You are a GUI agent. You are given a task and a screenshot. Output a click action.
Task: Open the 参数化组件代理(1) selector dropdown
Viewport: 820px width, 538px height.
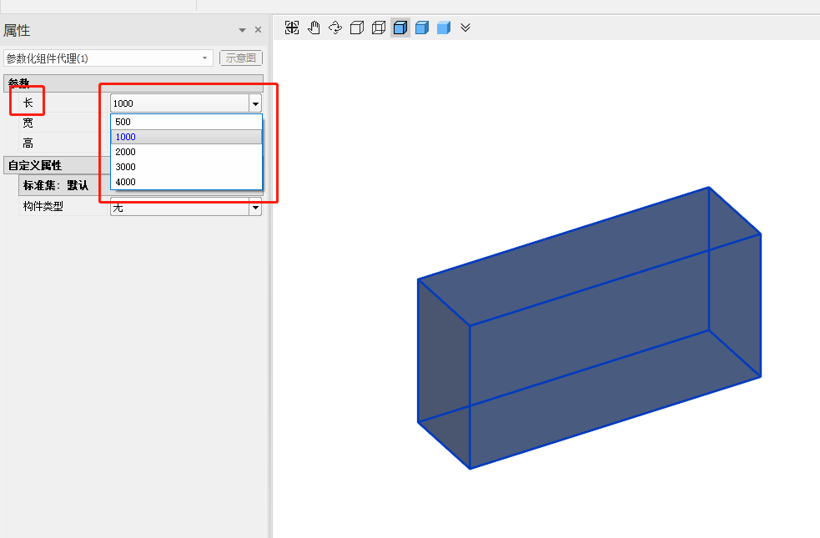click(205, 58)
